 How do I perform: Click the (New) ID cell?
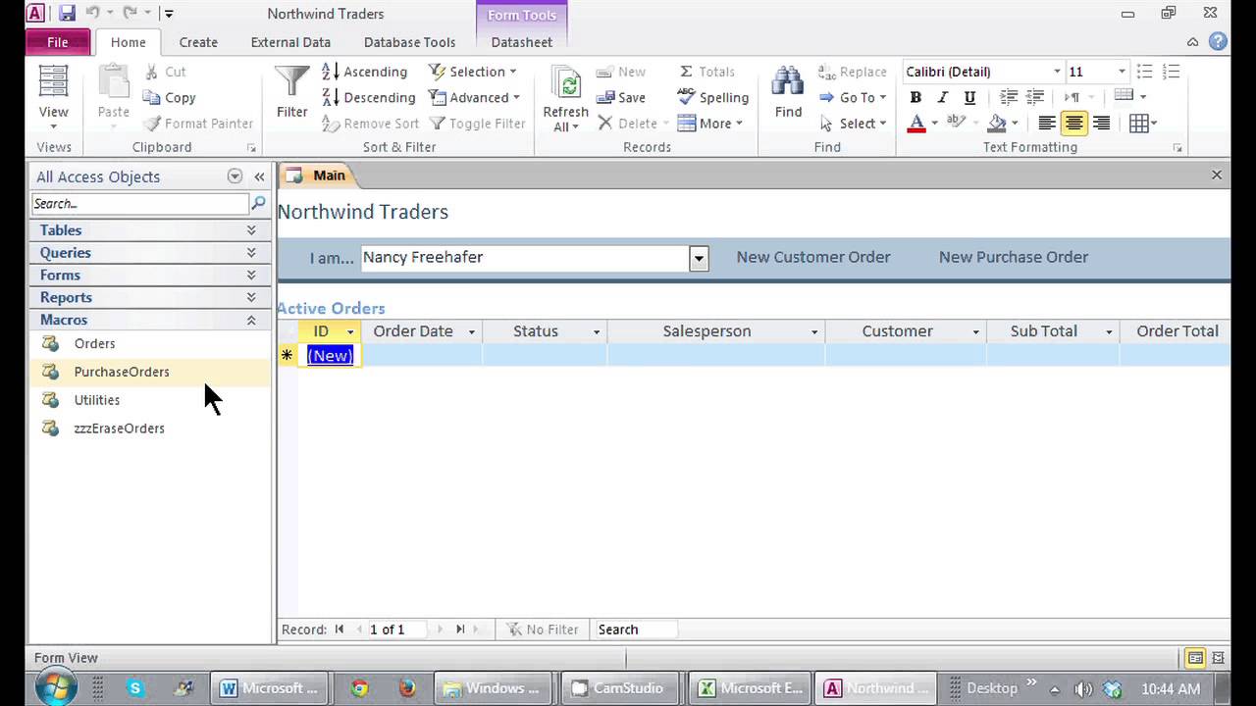[x=330, y=355]
